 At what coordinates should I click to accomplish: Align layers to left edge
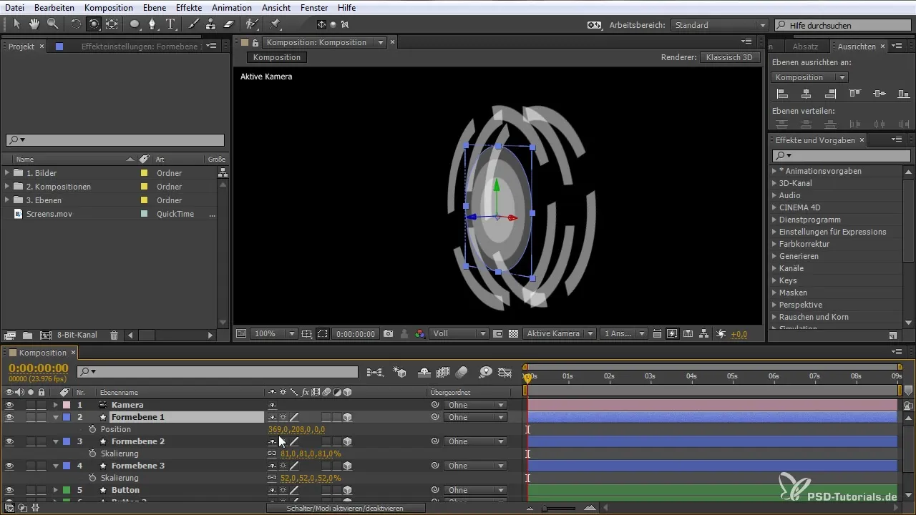pos(782,94)
